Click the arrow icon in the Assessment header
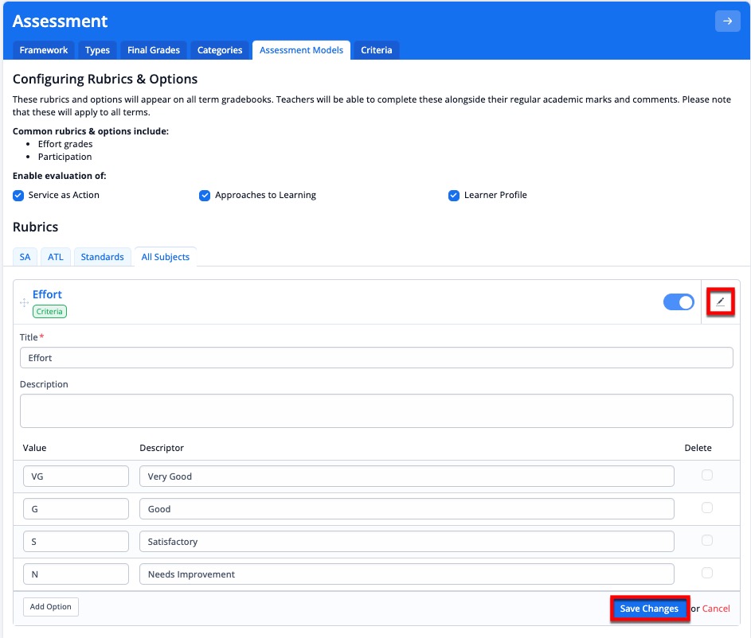 pyautogui.click(x=727, y=21)
